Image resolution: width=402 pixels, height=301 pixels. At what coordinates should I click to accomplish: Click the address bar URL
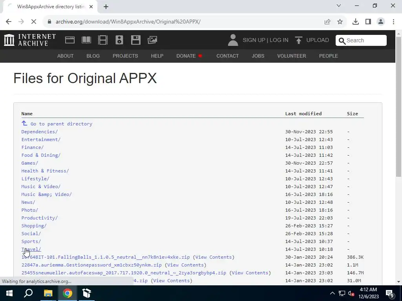[x=128, y=22]
